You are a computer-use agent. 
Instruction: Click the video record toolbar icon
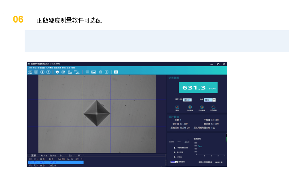(42, 72)
